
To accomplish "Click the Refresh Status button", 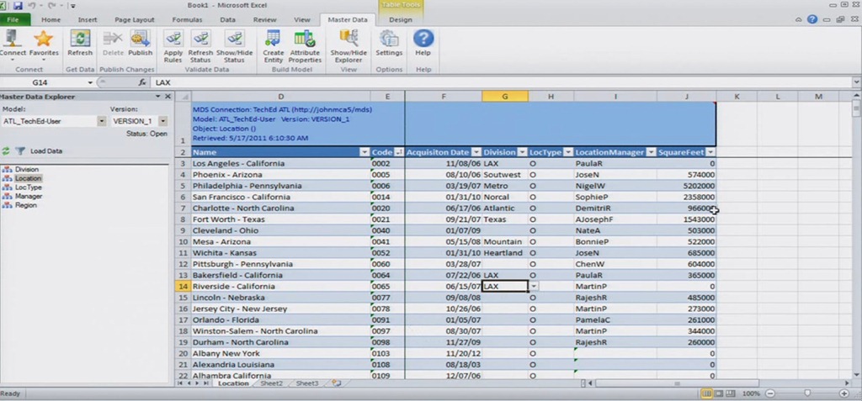I will pos(200,47).
